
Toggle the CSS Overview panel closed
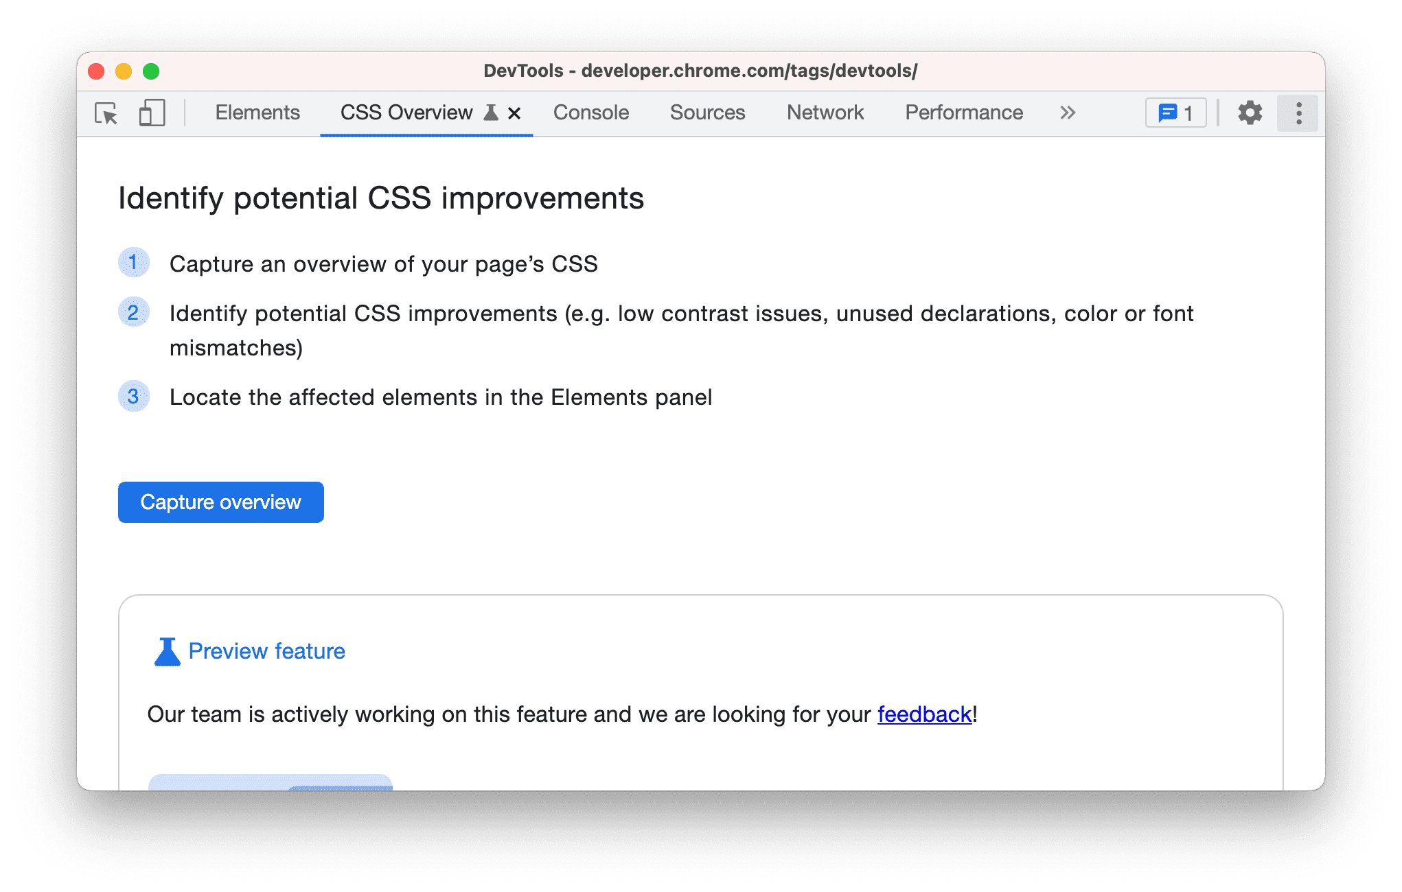pyautogui.click(x=514, y=113)
